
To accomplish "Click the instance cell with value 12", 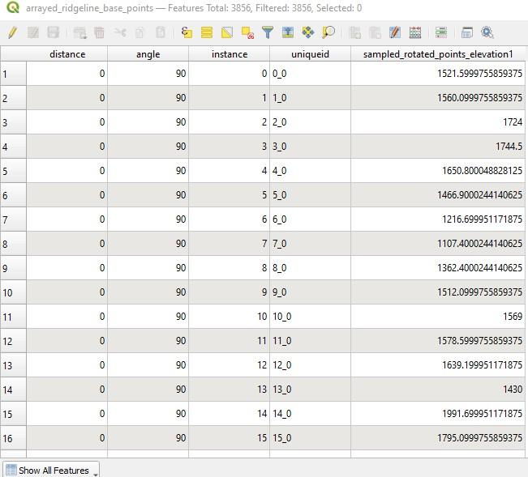I will pyautogui.click(x=230, y=365).
